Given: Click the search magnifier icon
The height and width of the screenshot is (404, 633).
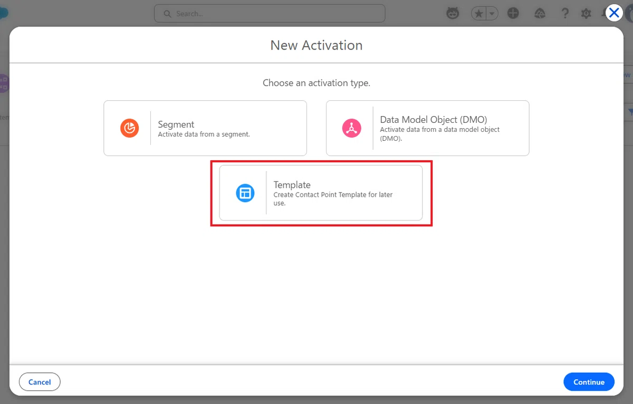Looking at the screenshot, I should (x=167, y=14).
